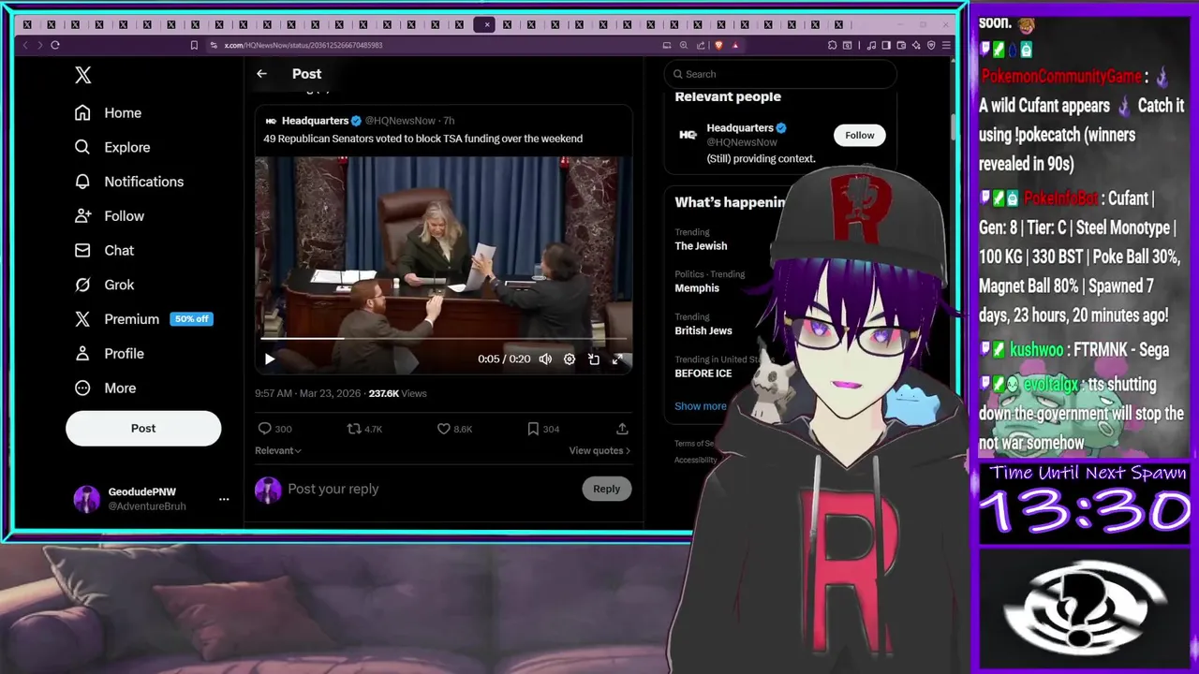Click the HQ avatar in Relevant people

(688, 136)
